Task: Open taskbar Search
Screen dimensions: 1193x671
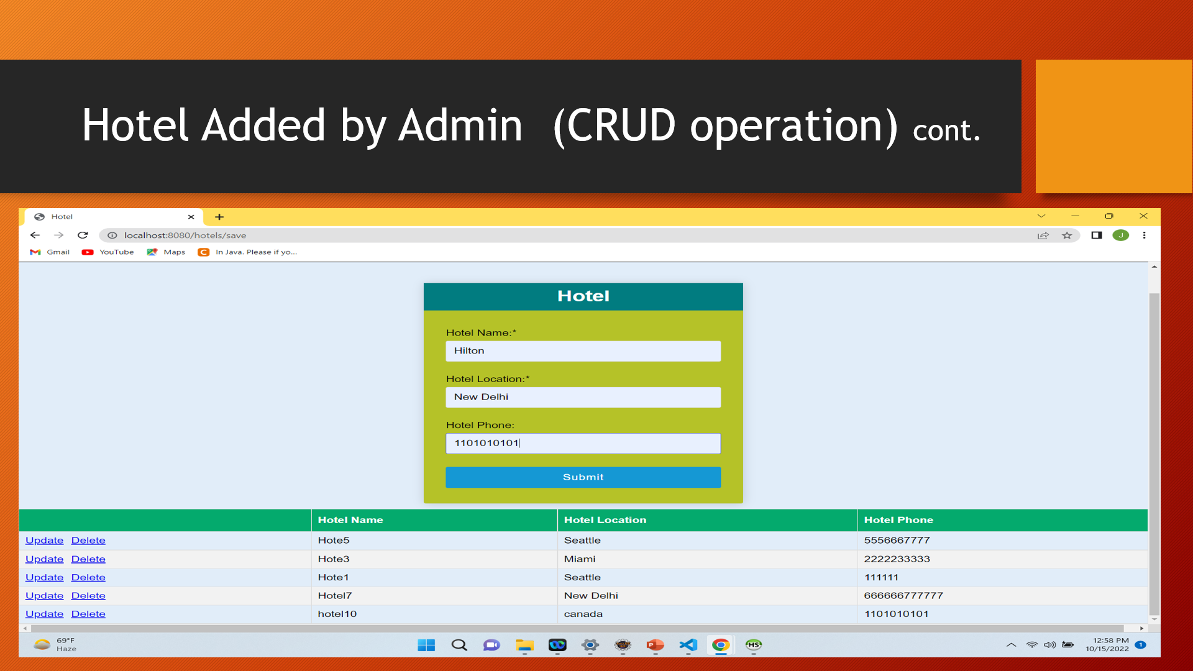Action: pyautogui.click(x=459, y=645)
